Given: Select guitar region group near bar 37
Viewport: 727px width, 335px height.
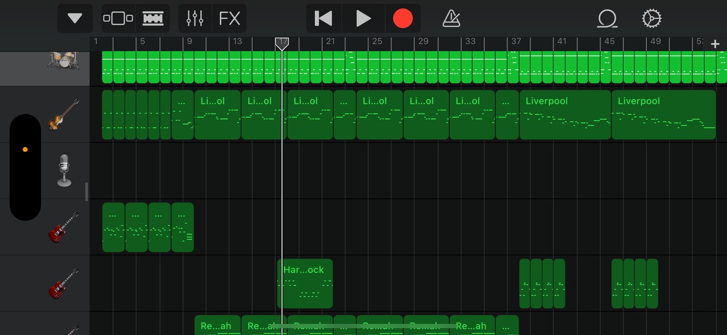Looking at the screenshot, I should pyautogui.click(x=542, y=283).
